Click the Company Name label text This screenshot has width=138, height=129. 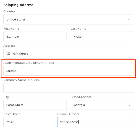pos(15,80)
